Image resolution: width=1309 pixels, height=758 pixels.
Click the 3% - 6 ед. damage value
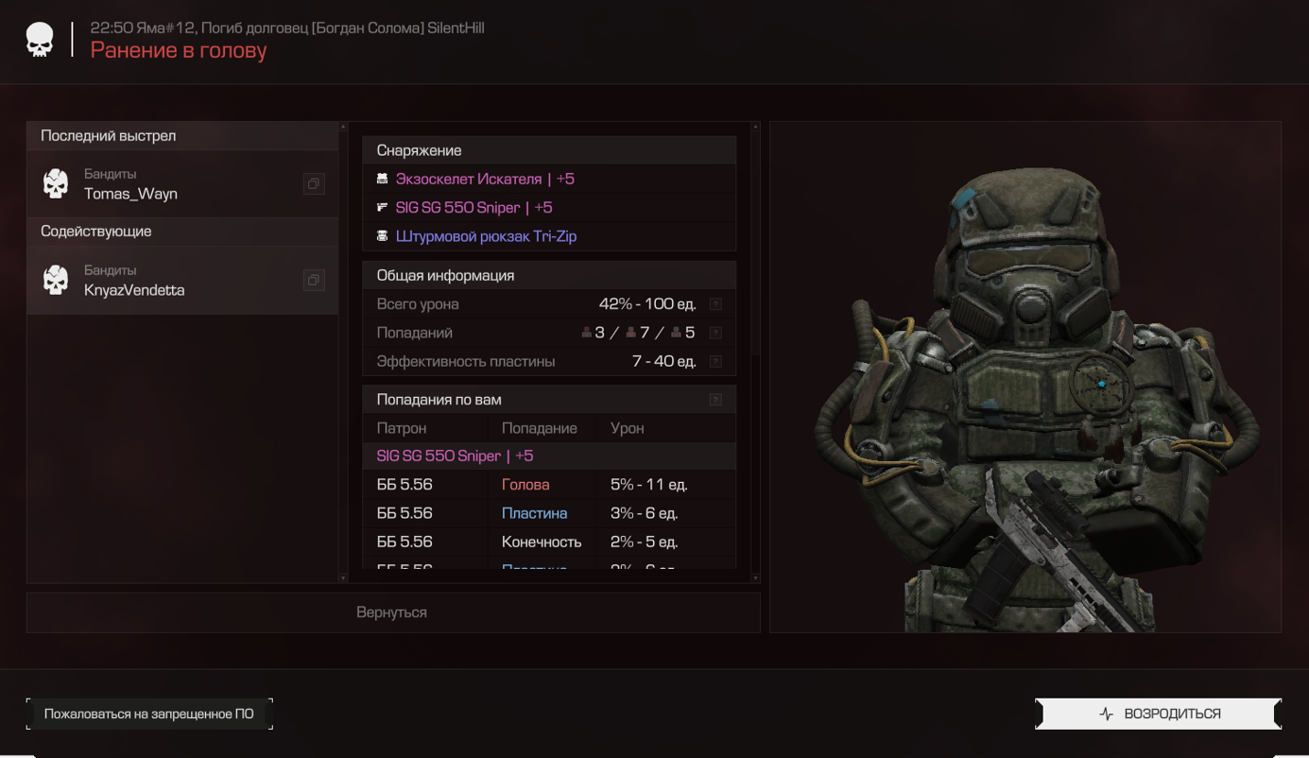pyautogui.click(x=645, y=513)
